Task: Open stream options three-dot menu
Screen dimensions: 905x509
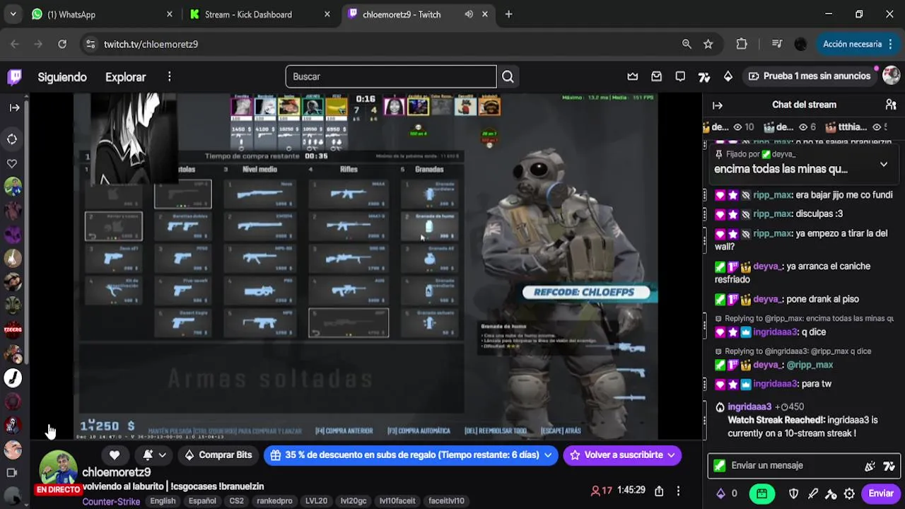Action: [678, 491]
